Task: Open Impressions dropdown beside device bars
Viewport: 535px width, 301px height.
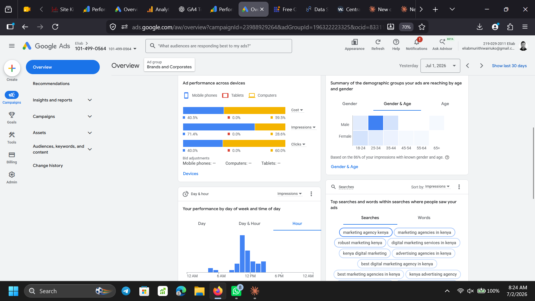Action: (x=303, y=127)
